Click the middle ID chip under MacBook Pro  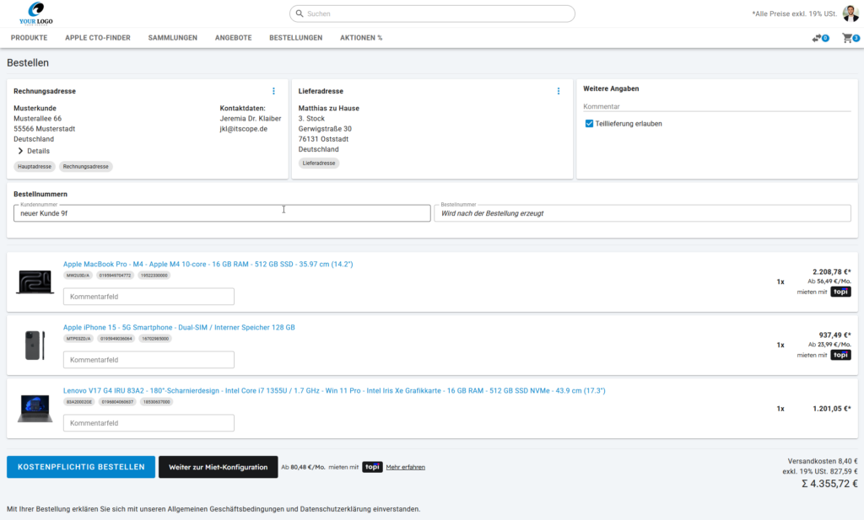coord(115,276)
